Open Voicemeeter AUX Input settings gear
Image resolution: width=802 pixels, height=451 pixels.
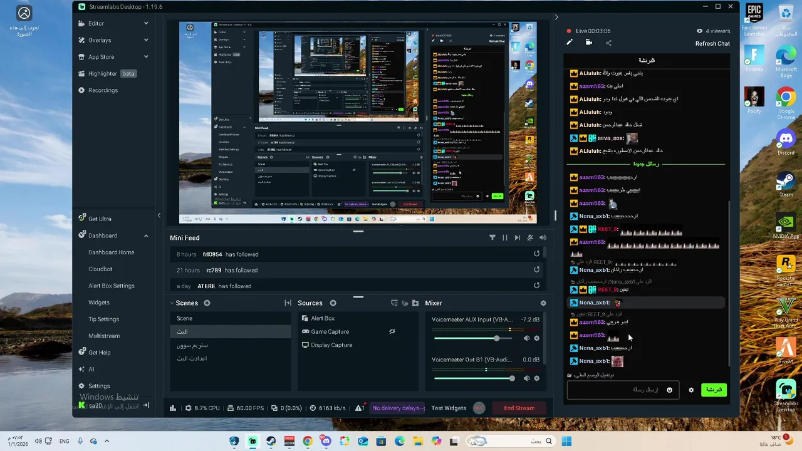[536, 338]
